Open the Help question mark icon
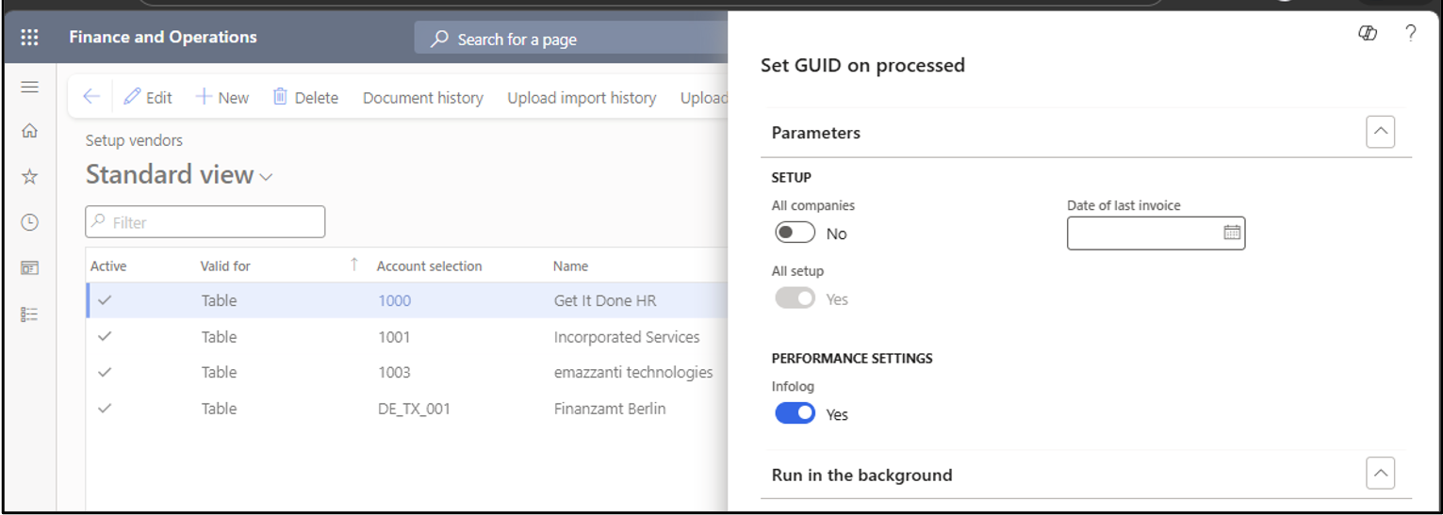The height and width of the screenshot is (515, 1443). point(1410,34)
